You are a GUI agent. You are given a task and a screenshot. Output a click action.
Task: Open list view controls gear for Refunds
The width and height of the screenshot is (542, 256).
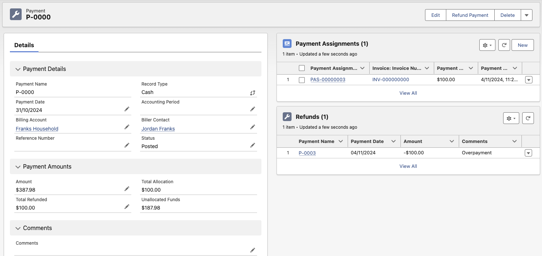pos(511,118)
